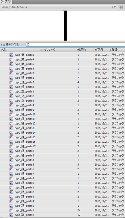The height and width of the screenshot is (218, 125).
Task: Toggle sort order arrow beside 名前
Action: [41, 50]
